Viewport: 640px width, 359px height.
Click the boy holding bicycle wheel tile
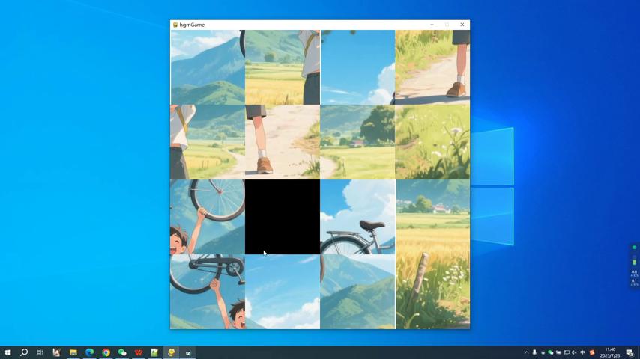tap(208, 217)
